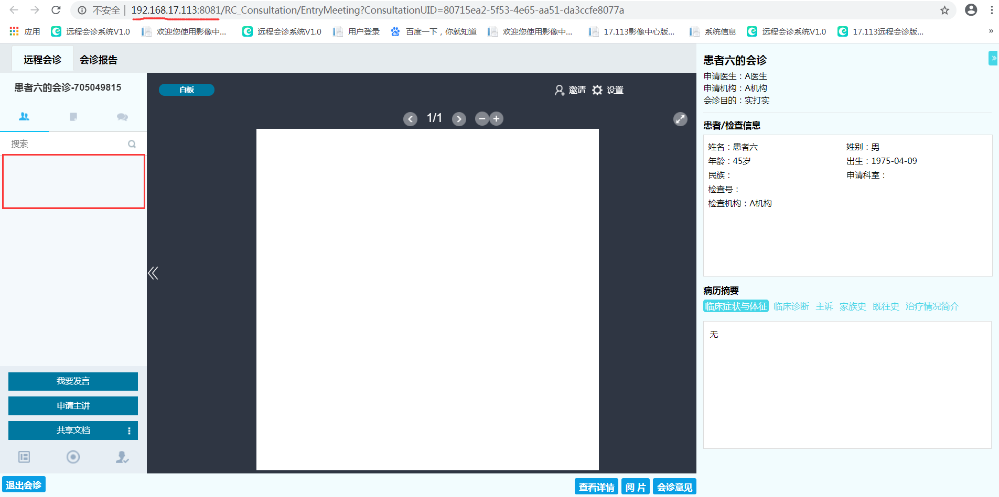Collapse the right patient info panel
The height and width of the screenshot is (497, 999).
point(993,58)
